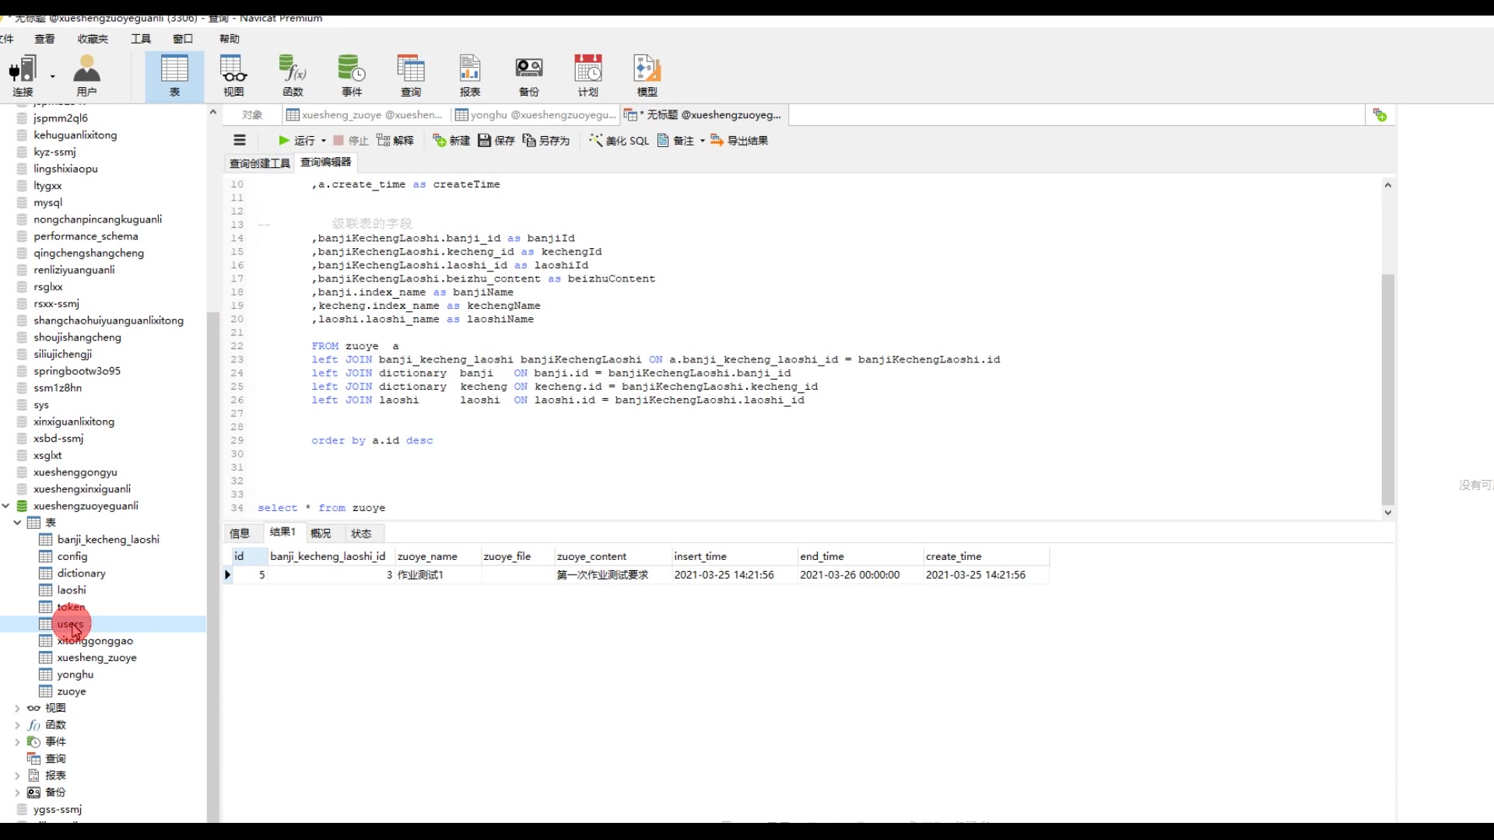
Task: Open the Model (模型) toolbar icon
Action: pyautogui.click(x=647, y=75)
